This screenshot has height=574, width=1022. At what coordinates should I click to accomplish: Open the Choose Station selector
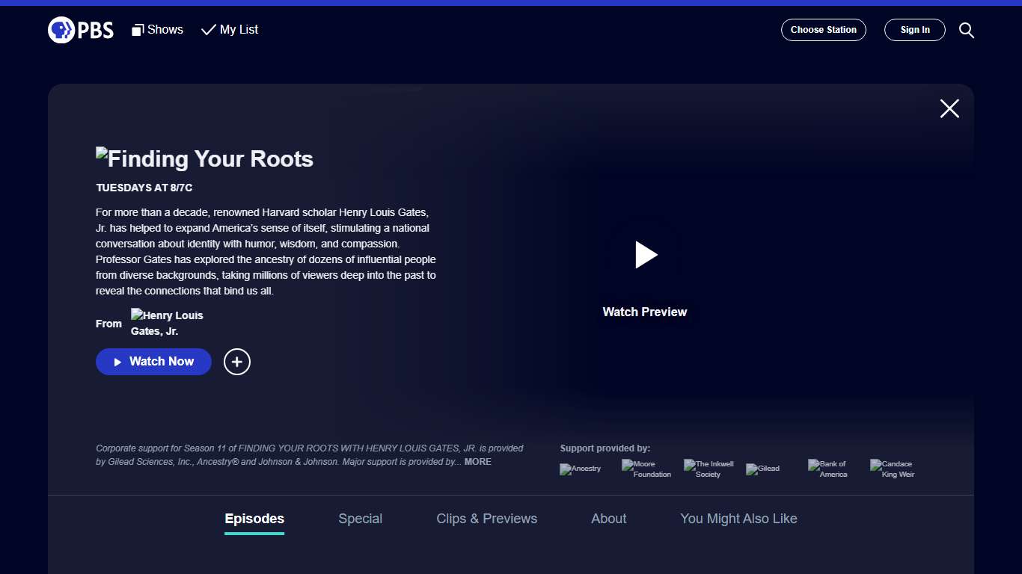pos(824,30)
